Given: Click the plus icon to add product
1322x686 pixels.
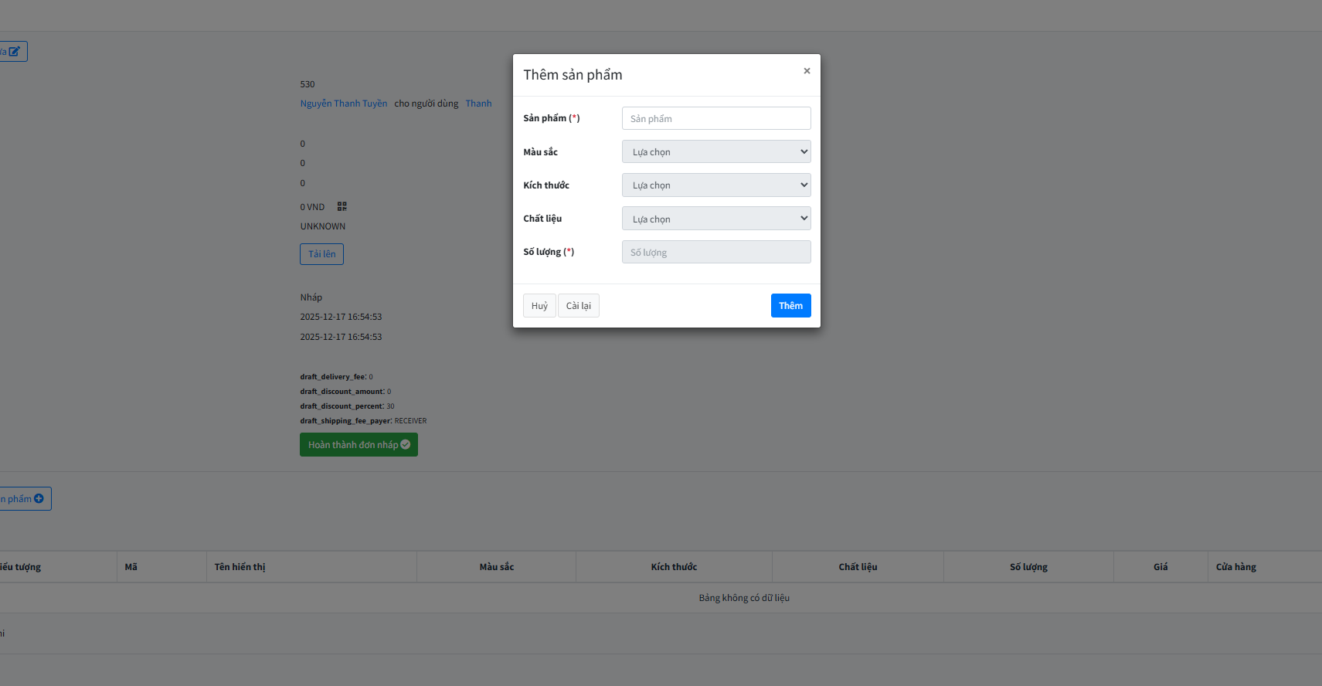Looking at the screenshot, I should point(39,499).
